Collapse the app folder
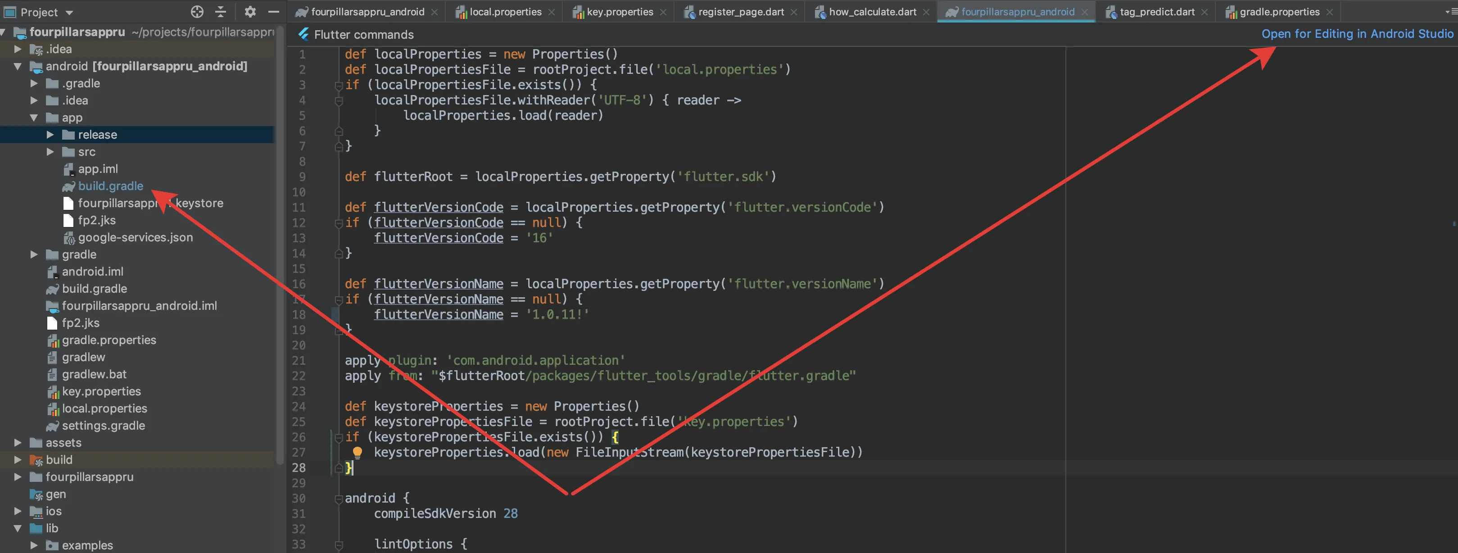This screenshot has width=1458, height=553. click(x=34, y=118)
